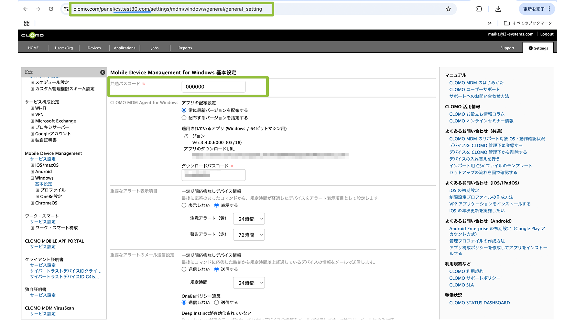575x323 pixels.
Task: Reload the page with the refresh icon
Action: click(51, 9)
